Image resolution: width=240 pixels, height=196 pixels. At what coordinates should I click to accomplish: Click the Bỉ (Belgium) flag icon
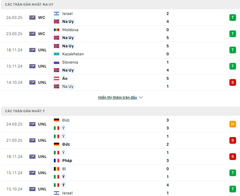click(x=57, y=169)
